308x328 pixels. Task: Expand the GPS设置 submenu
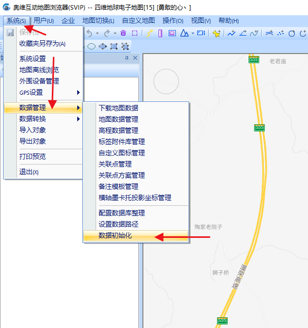[43, 92]
